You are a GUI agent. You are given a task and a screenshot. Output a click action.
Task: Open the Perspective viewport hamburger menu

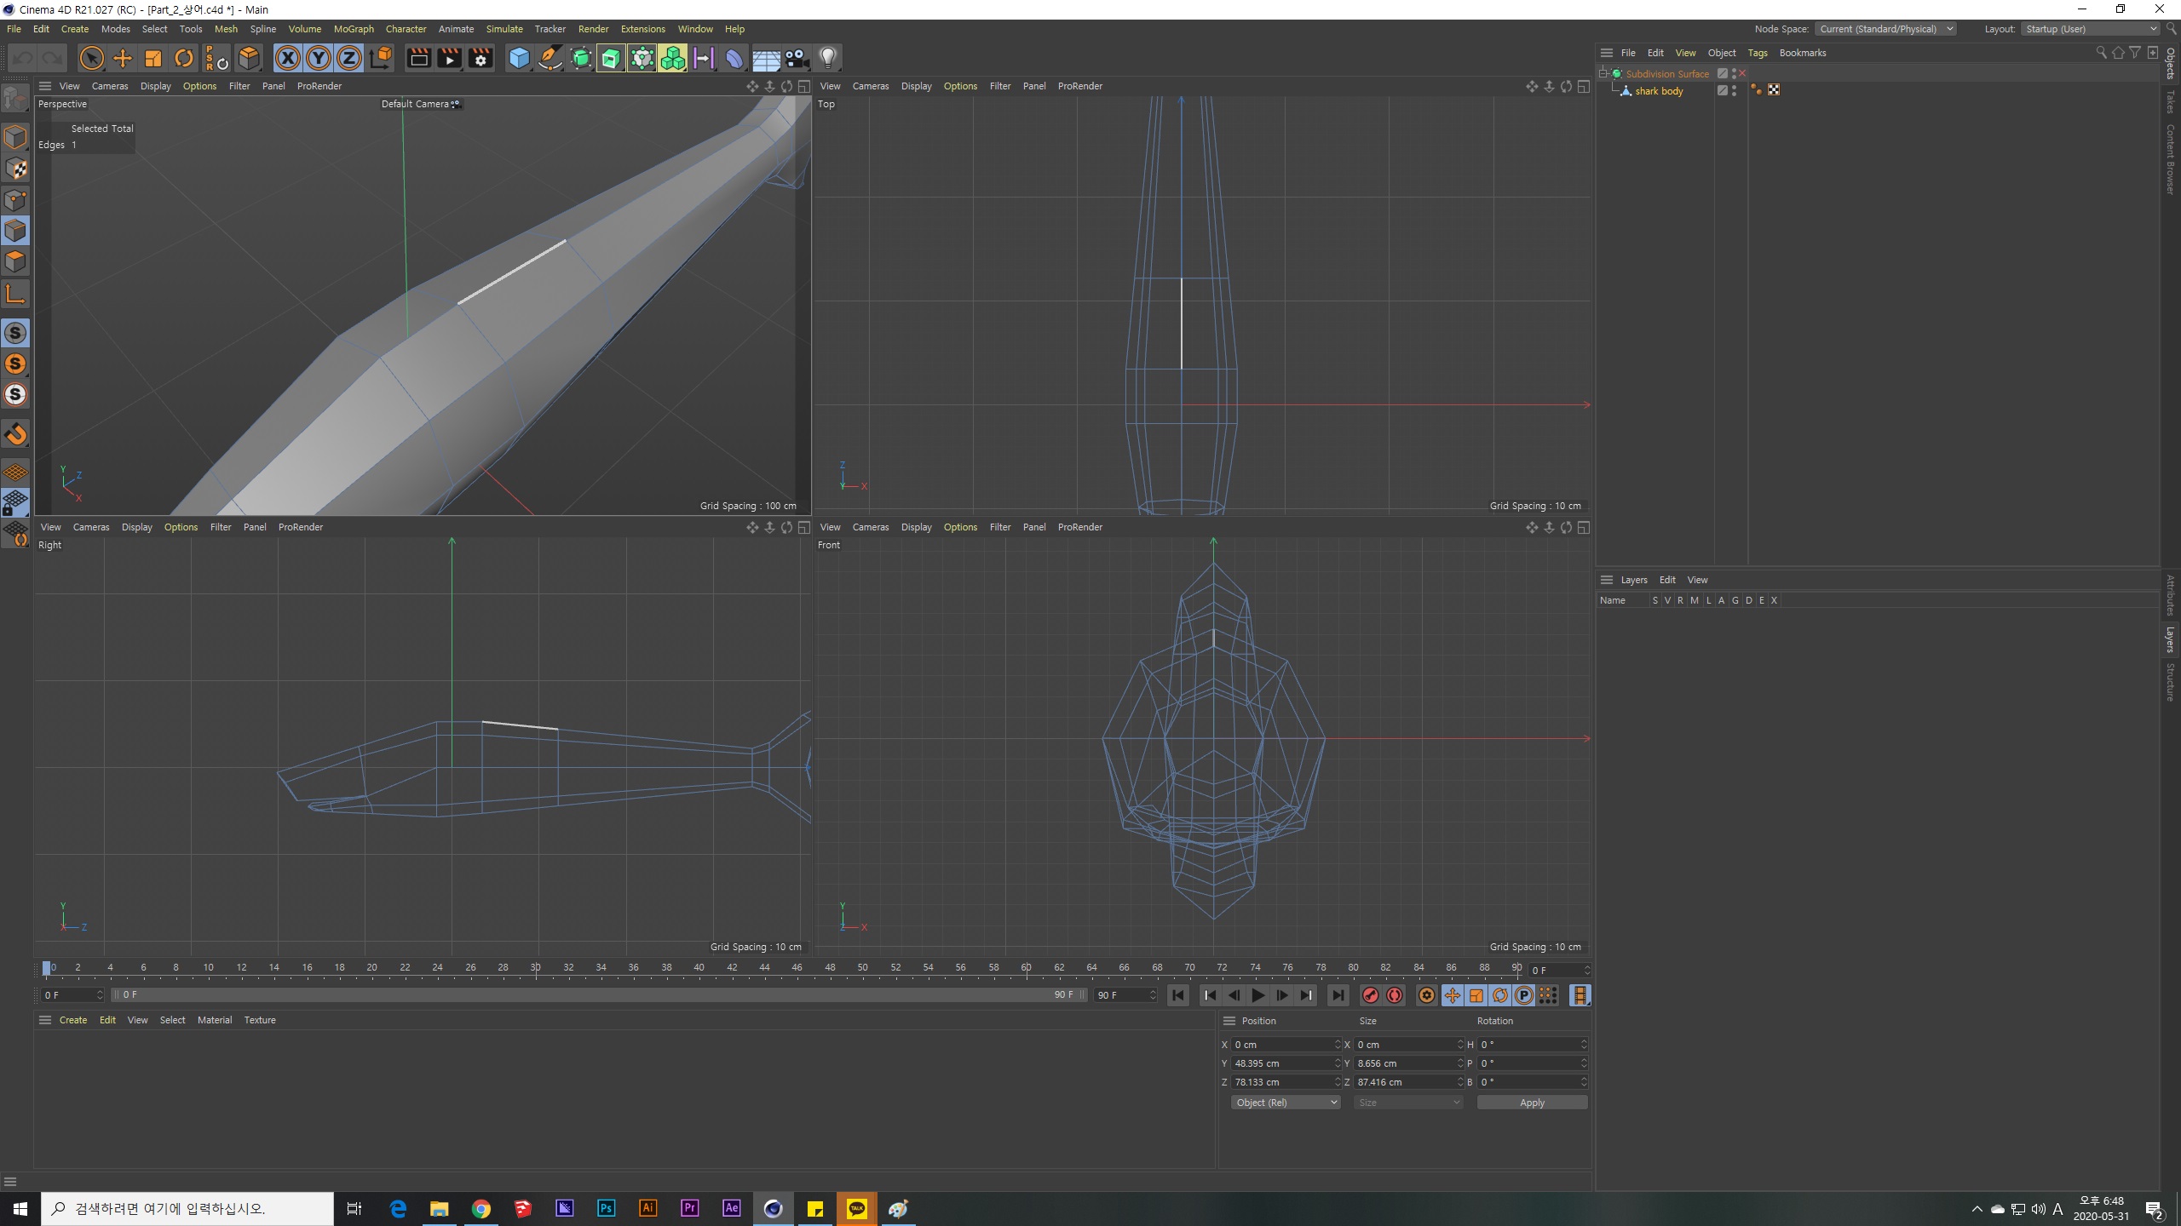tap(45, 86)
